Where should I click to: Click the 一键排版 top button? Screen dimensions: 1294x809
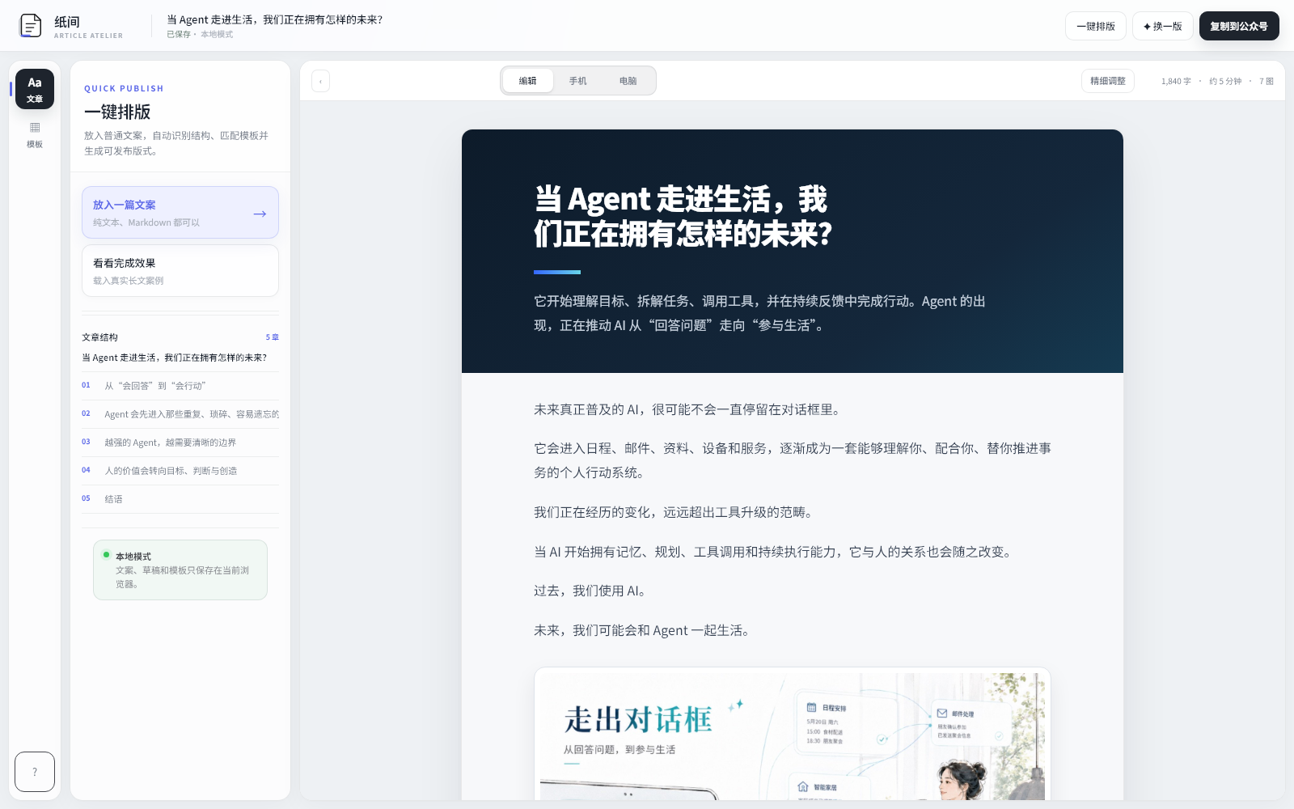click(x=1096, y=26)
